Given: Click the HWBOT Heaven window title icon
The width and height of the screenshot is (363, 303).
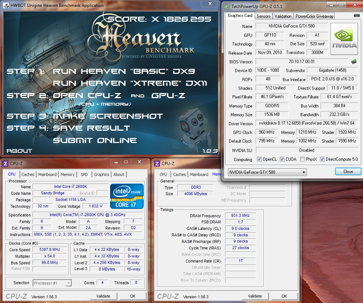Looking at the screenshot, I should pos(6,5).
